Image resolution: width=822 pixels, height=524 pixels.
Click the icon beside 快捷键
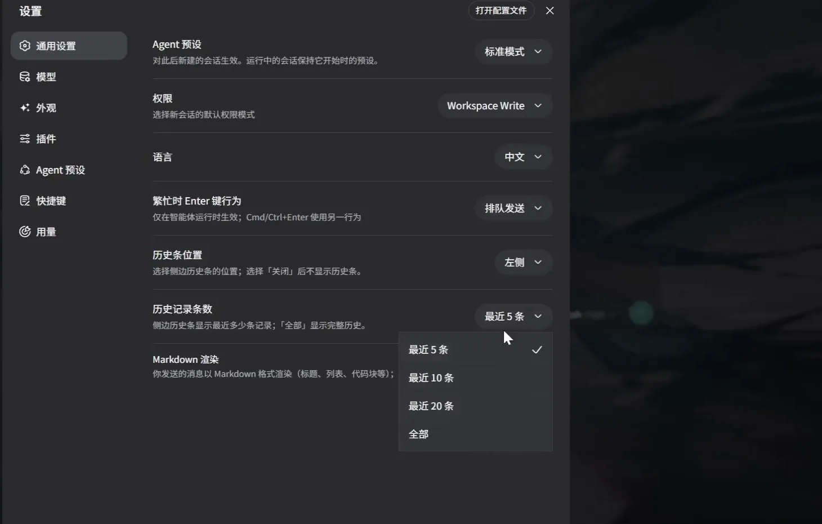25,201
